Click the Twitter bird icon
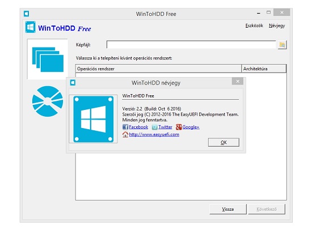 155,127
